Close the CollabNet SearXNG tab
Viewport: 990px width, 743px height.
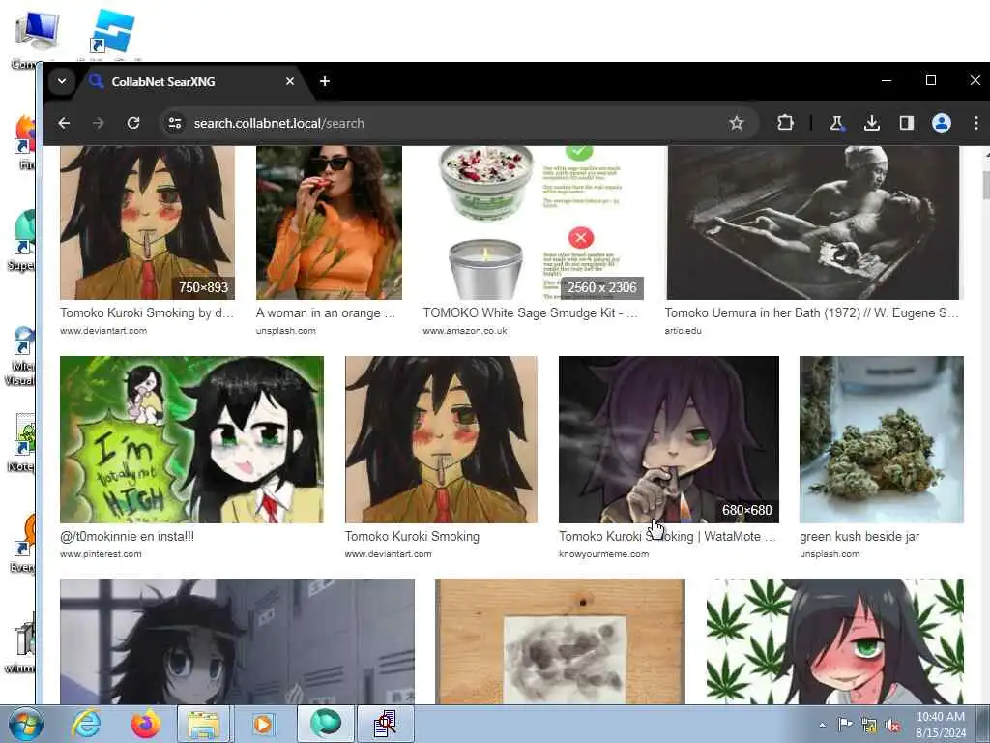point(290,81)
